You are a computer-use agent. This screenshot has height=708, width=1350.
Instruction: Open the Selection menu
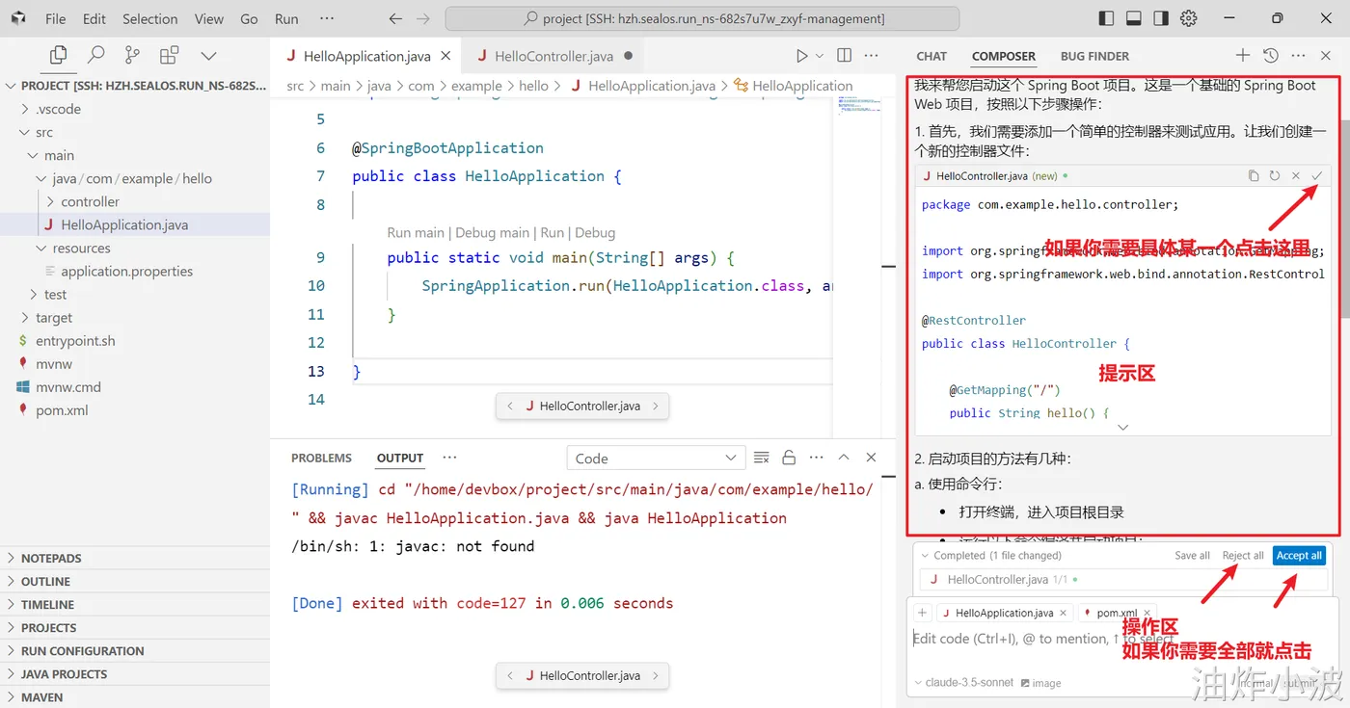click(x=150, y=18)
